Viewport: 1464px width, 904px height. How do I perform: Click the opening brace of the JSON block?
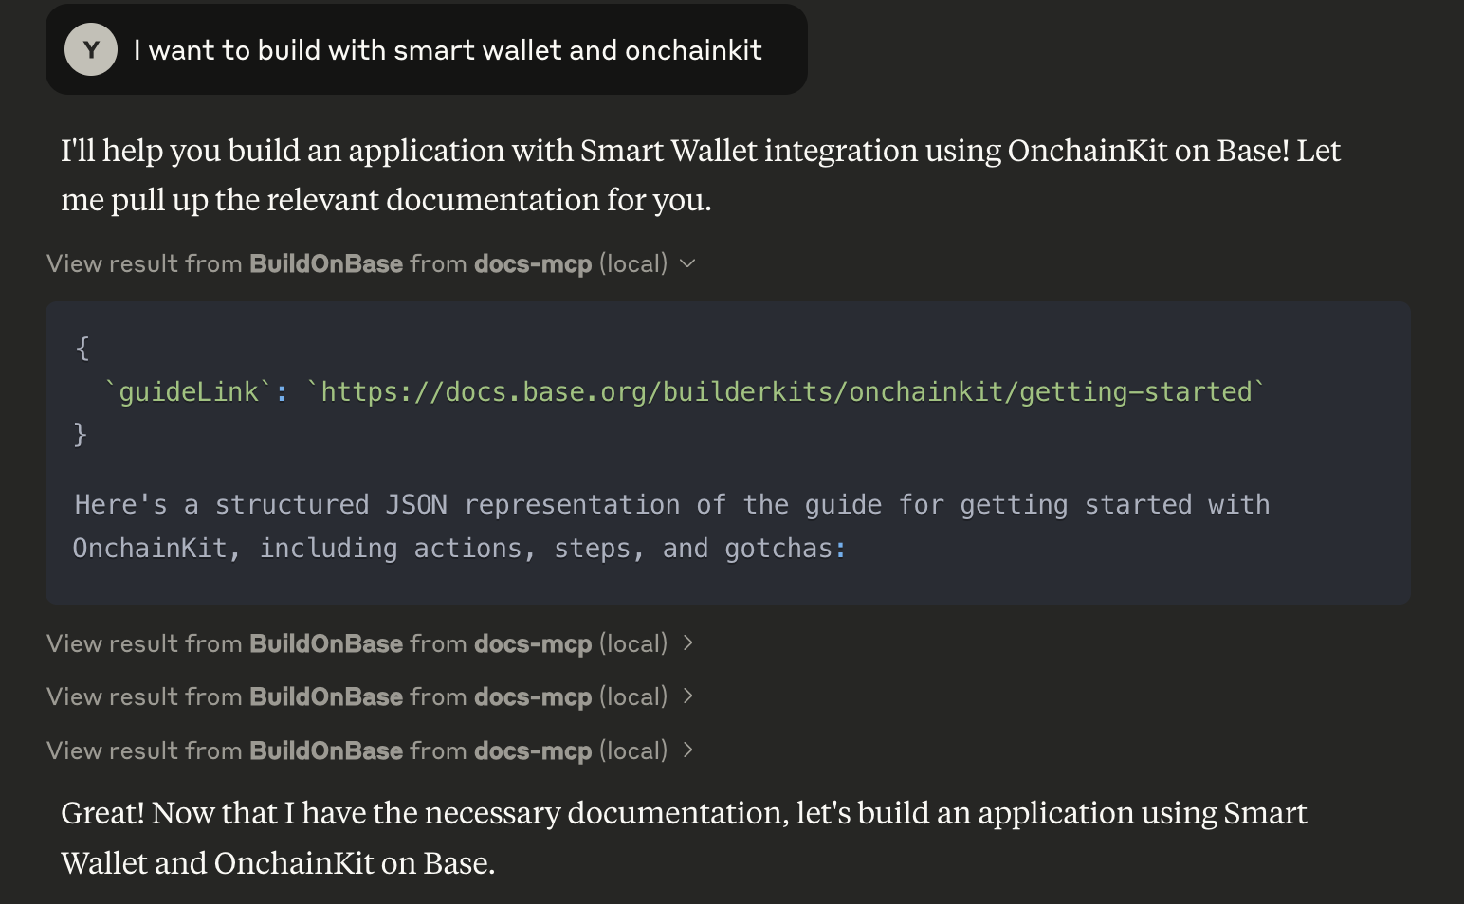82,348
